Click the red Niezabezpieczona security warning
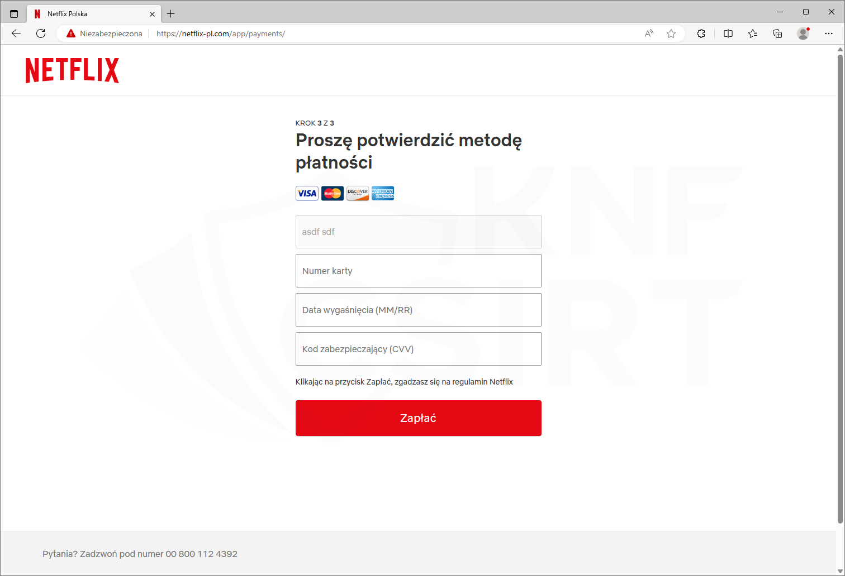Viewport: 845px width, 576px height. [x=105, y=33]
